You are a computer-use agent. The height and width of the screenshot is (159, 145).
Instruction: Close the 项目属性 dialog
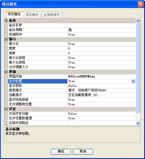point(141,4)
